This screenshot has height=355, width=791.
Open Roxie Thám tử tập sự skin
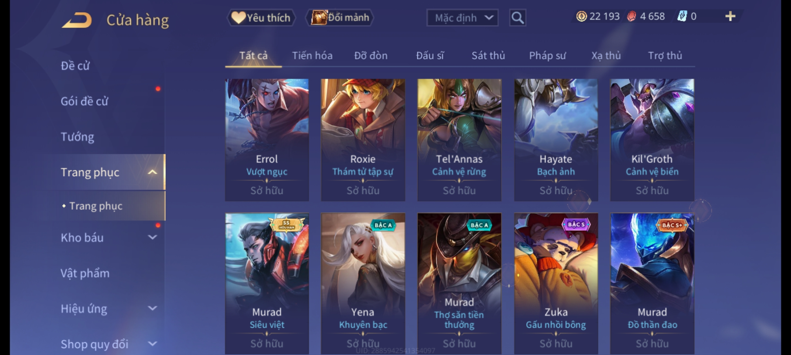click(x=363, y=140)
